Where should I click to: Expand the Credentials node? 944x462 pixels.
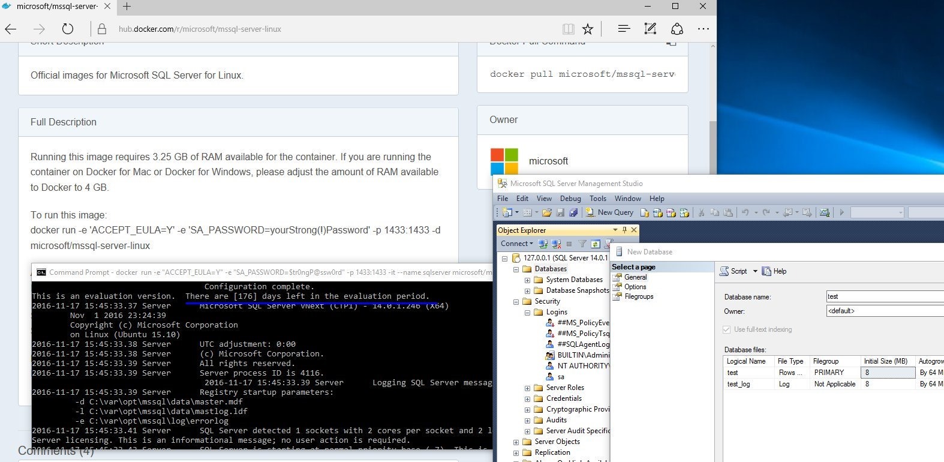[x=527, y=399]
